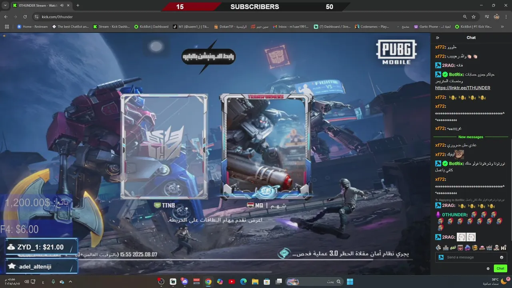The image size is (512, 288).
Task: Click the taskbar search box
Action: click(314, 282)
